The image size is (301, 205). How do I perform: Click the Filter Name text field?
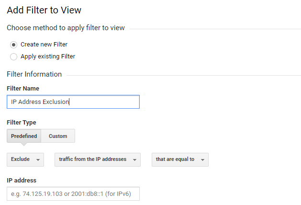[73, 102]
